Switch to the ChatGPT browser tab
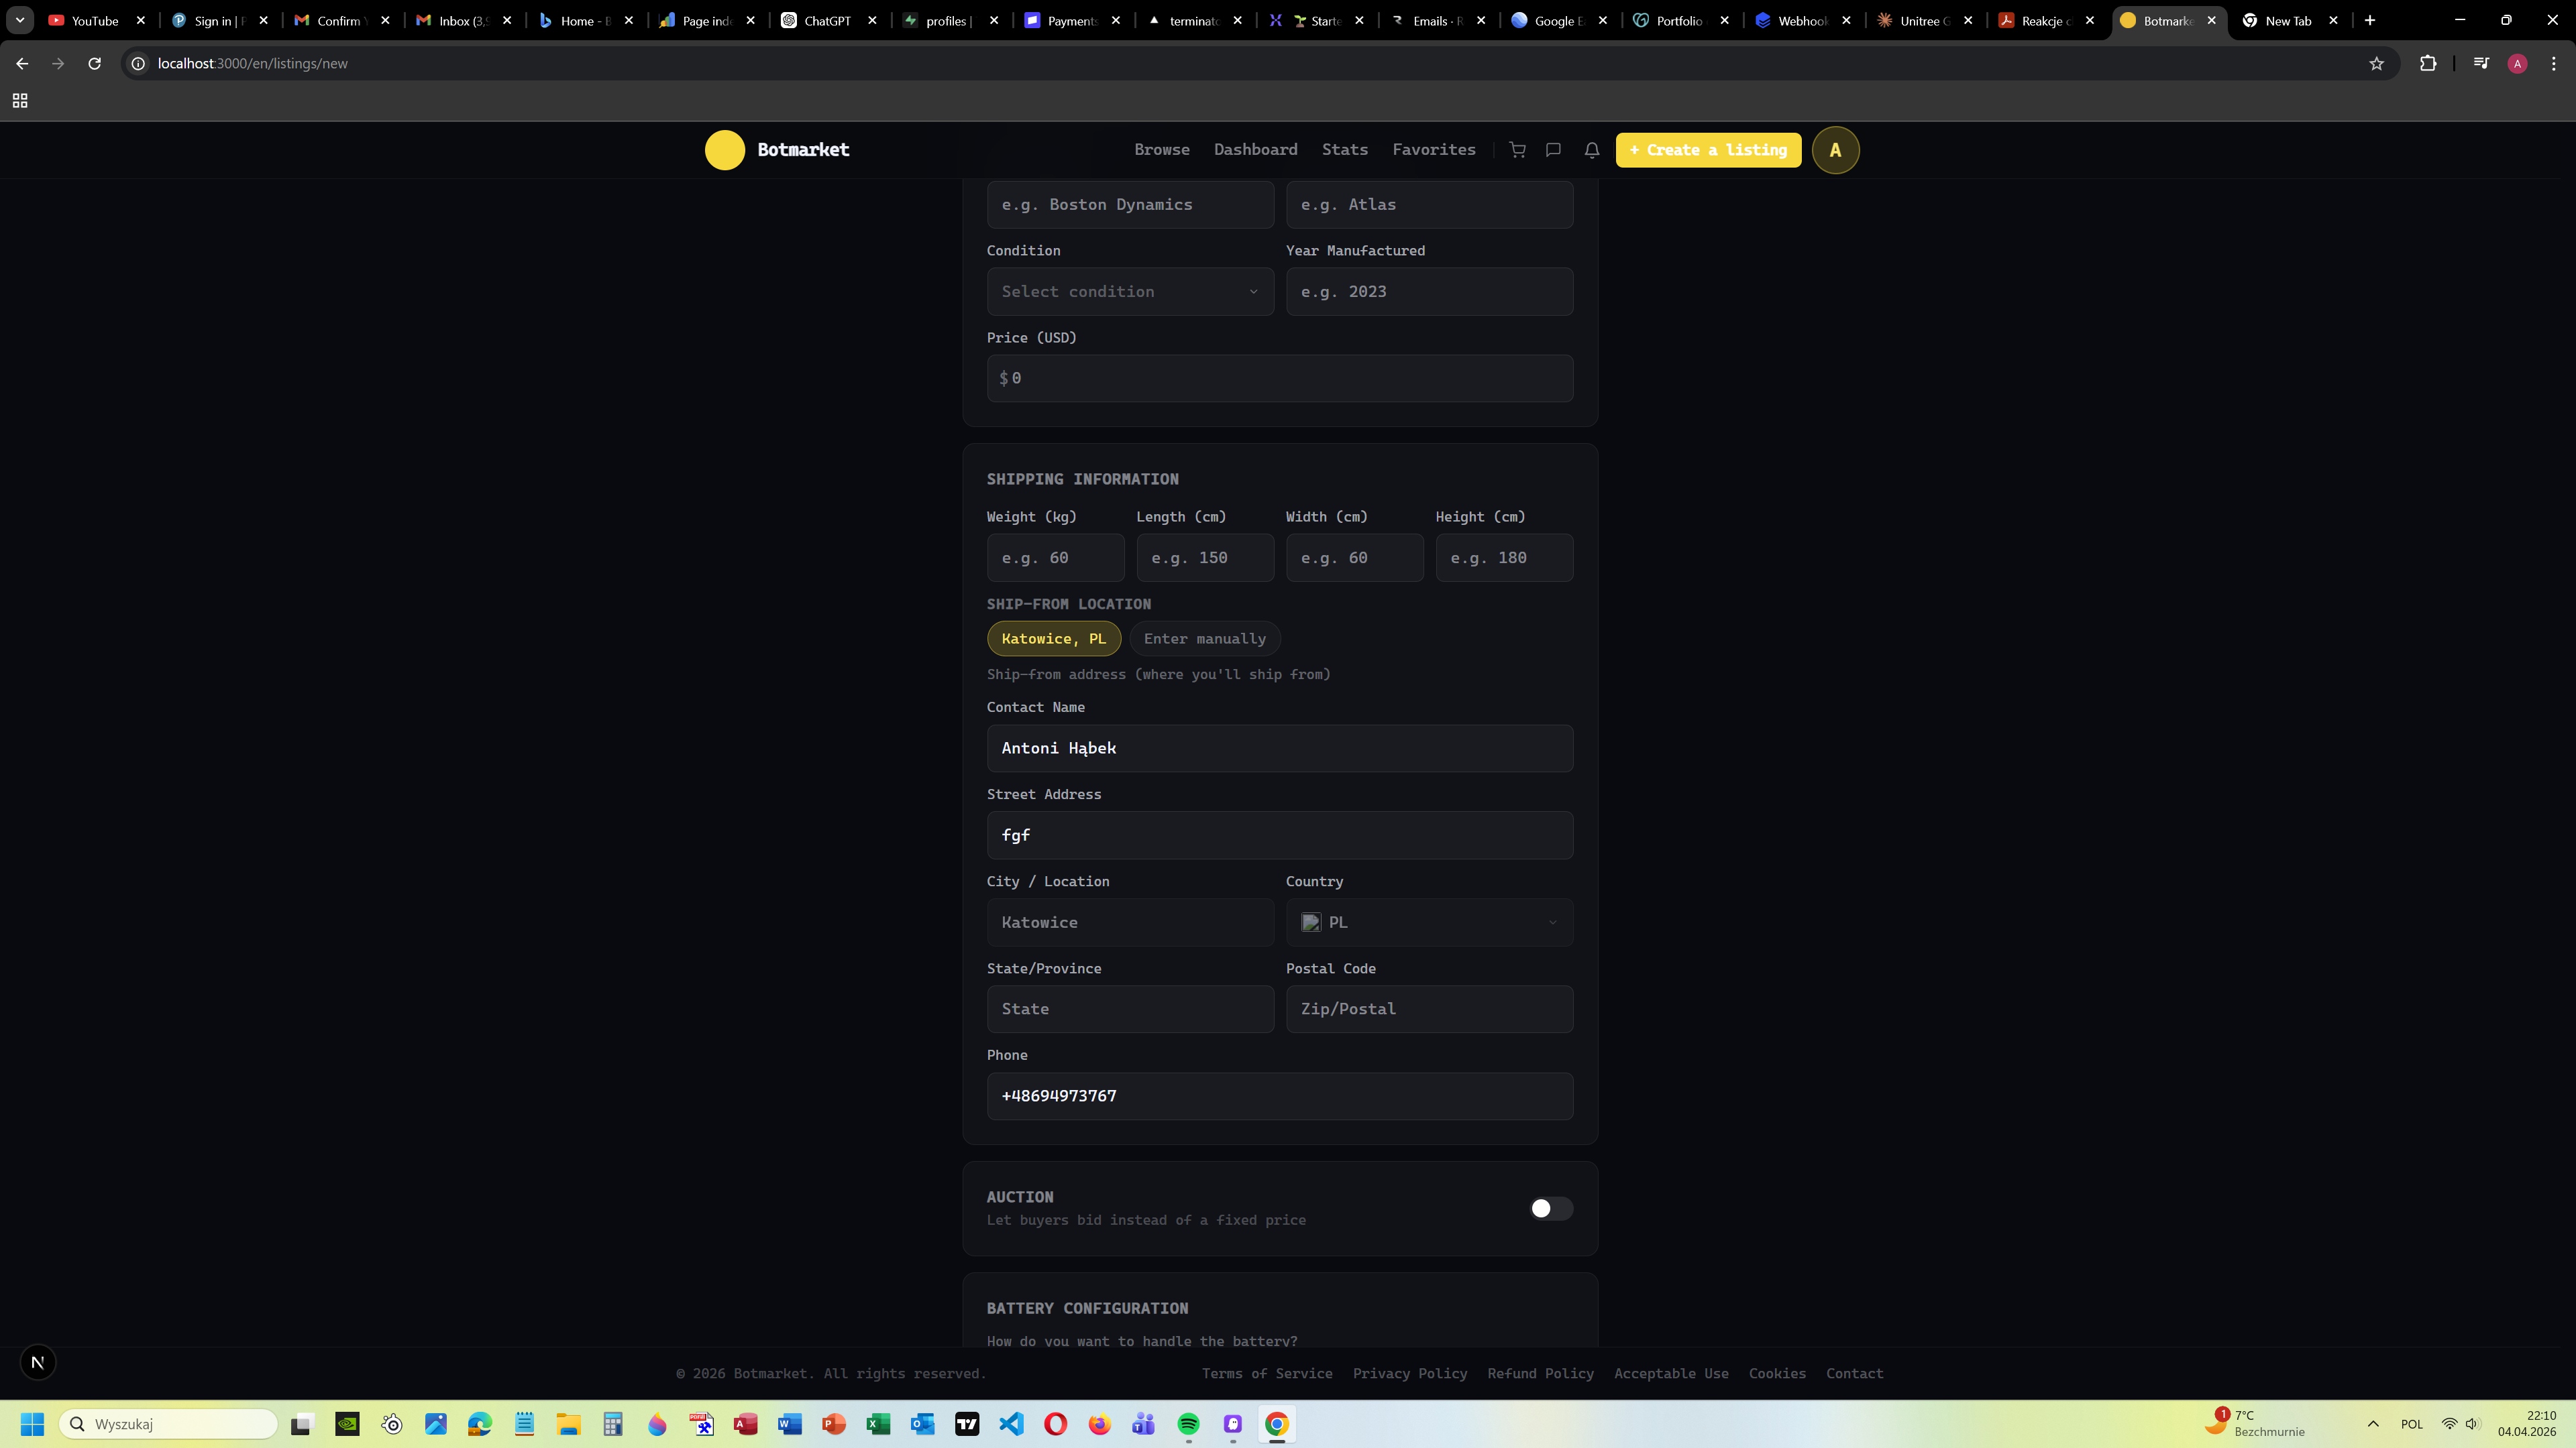Image resolution: width=2576 pixels, height=1448 pixels. 827,20
